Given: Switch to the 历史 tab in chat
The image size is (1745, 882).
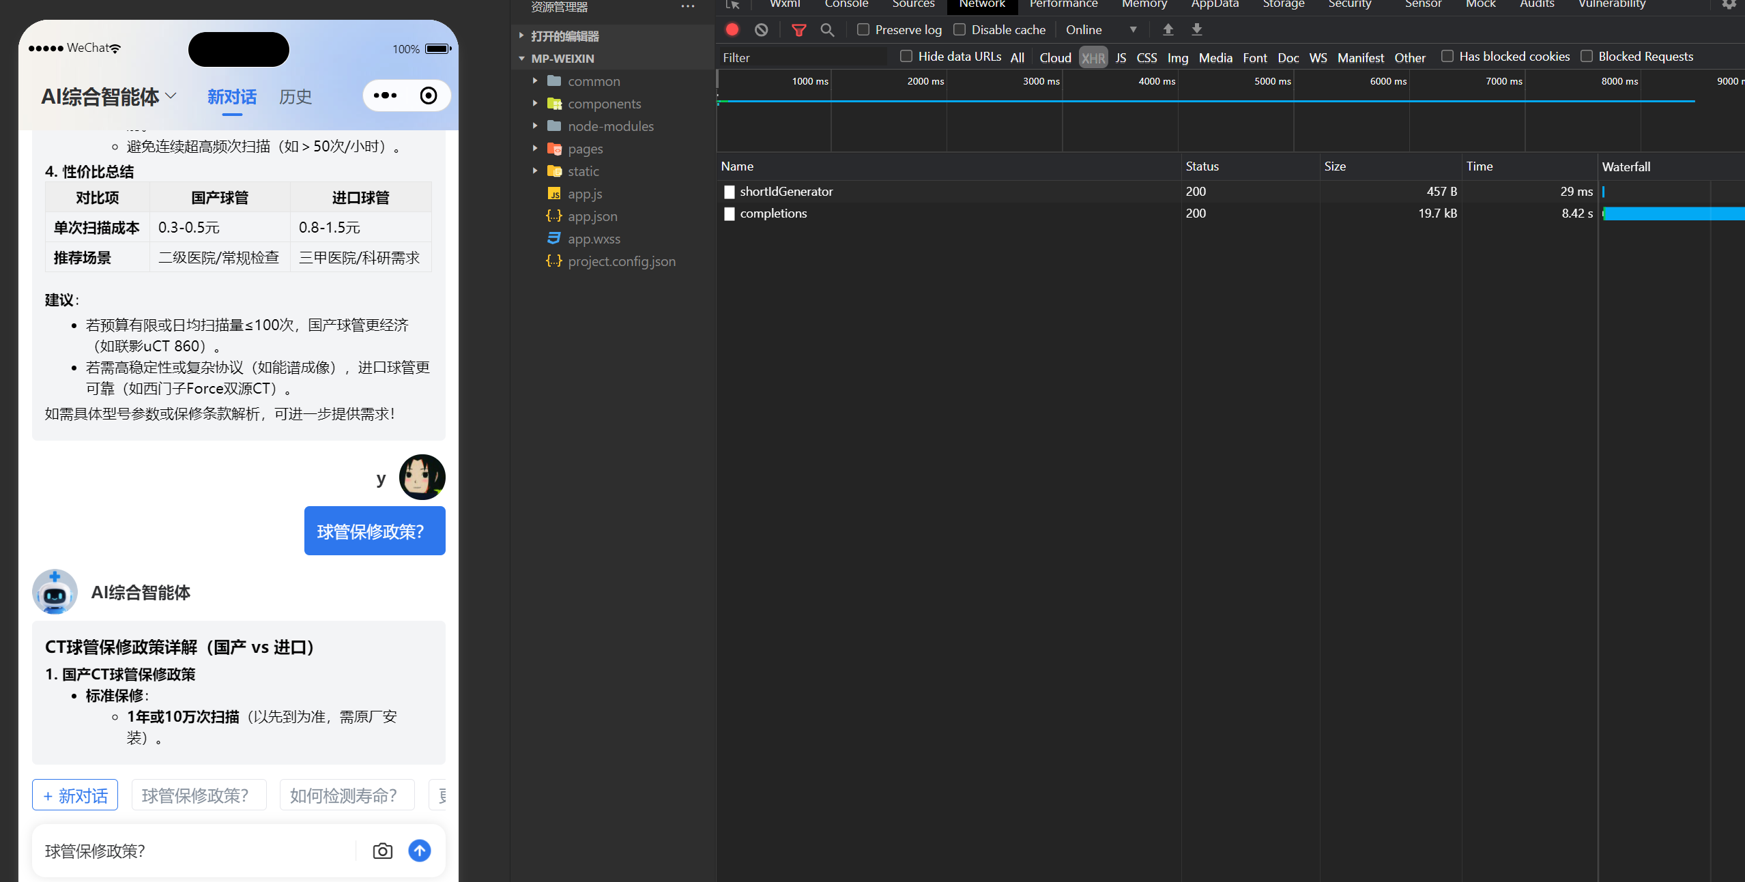Looking at the screenshot, I should (295, 97).
